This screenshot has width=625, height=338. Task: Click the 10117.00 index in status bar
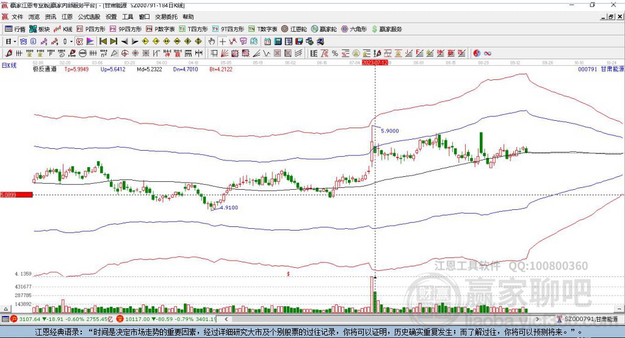click(137, 319)
